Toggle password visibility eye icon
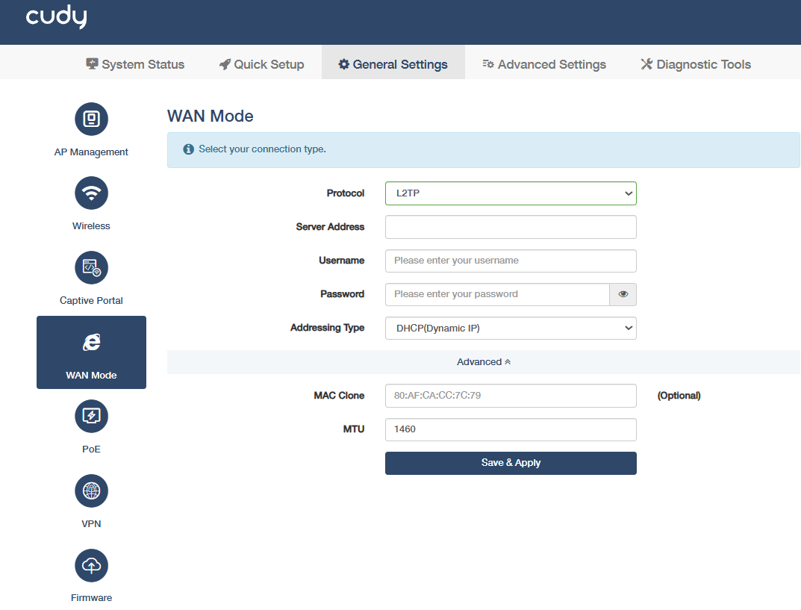 (x=623, y=294)
